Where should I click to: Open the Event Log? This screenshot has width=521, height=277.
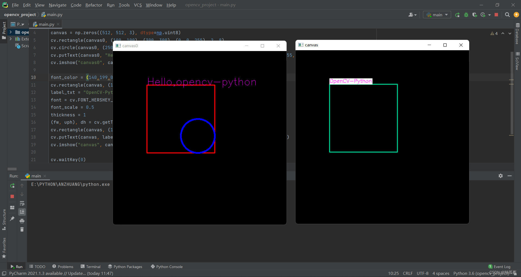499,267
